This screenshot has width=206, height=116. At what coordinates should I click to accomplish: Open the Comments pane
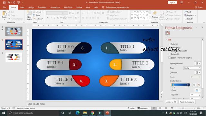tap(143, 108)
